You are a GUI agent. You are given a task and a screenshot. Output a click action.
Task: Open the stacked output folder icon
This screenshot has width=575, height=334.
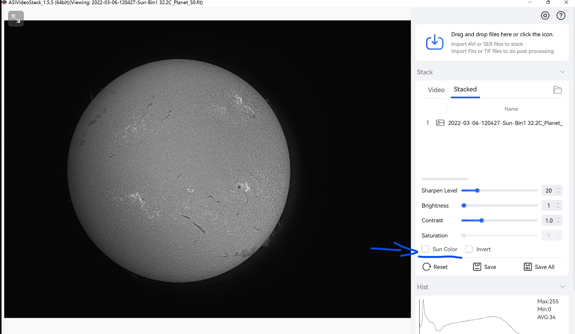coord(558,90)
